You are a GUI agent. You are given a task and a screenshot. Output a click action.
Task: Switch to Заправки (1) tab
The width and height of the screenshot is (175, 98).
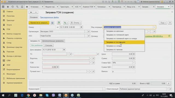pyautogui.click(x=35, y=41)
